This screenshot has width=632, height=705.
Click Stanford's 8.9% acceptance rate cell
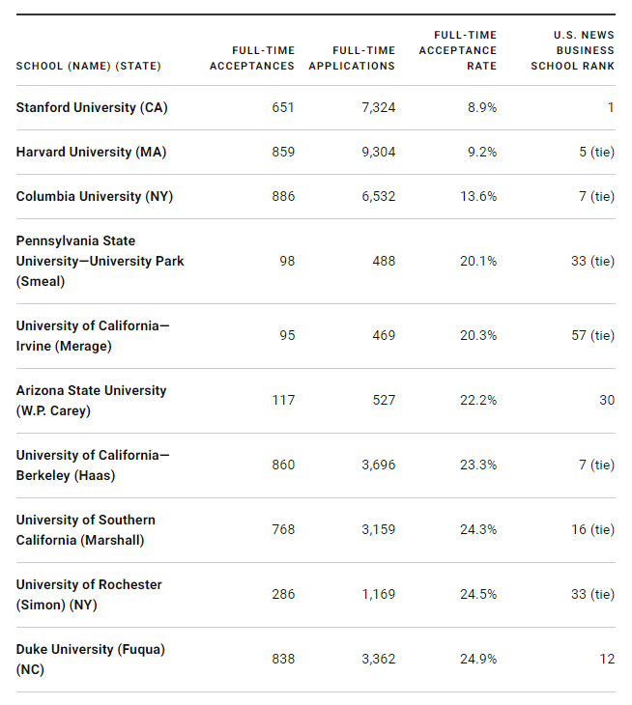click(x=482, y=107)
